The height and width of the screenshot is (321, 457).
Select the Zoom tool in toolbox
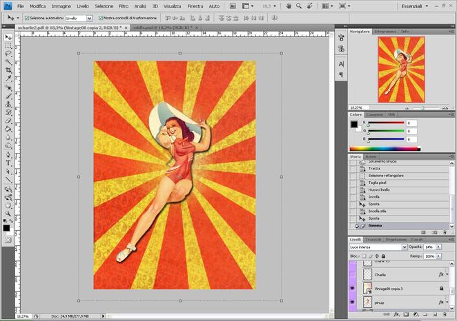8,214
